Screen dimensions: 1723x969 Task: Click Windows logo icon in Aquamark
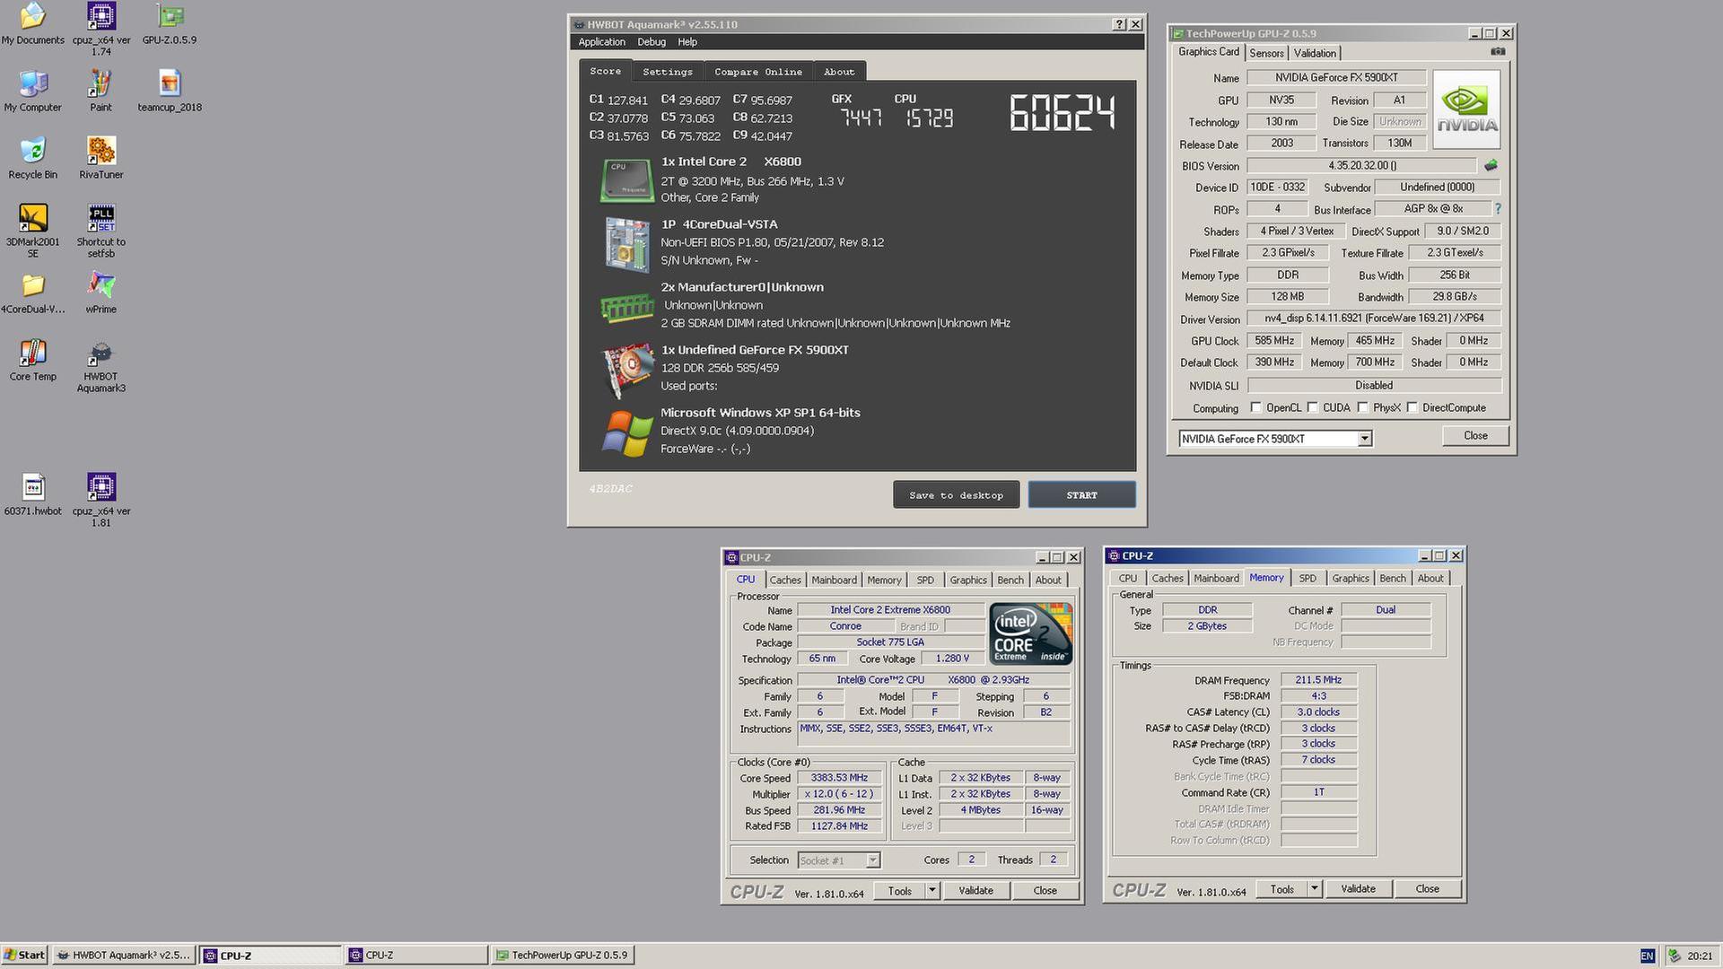tap(626, 433)
